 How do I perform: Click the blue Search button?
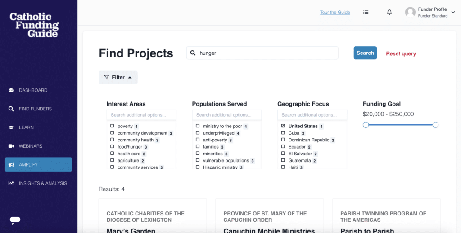tap(365, 53)
